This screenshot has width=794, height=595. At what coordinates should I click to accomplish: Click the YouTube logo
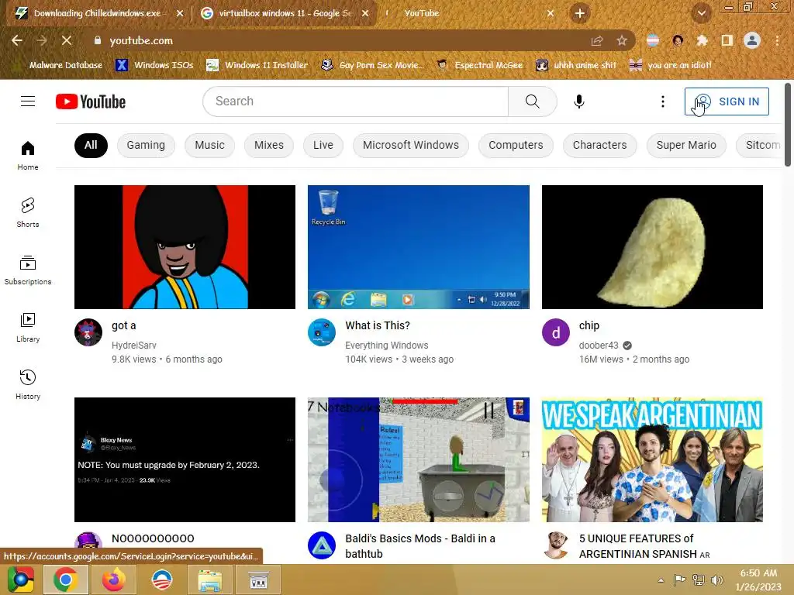pyautogui.click(x=91, y=101)
